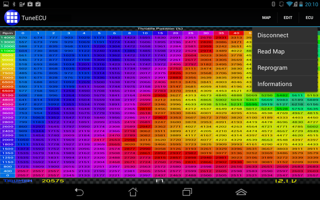
Task: Select throttle position column 6 header
Action: tap(114, 33)
